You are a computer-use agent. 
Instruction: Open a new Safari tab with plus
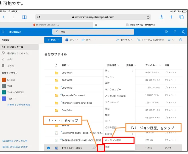[x=171, y=17]
